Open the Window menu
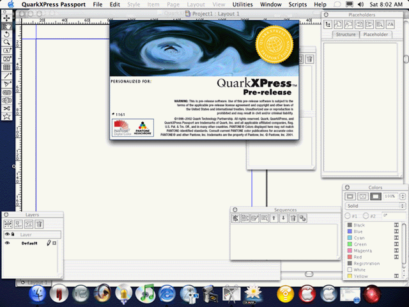This screenshot has width=409, height=307. (x=271, y=4)
